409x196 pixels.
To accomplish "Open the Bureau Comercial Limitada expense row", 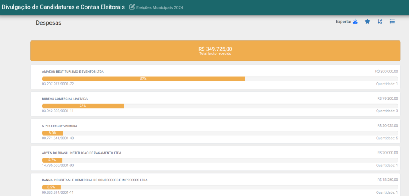I will (x=65, y=99).
